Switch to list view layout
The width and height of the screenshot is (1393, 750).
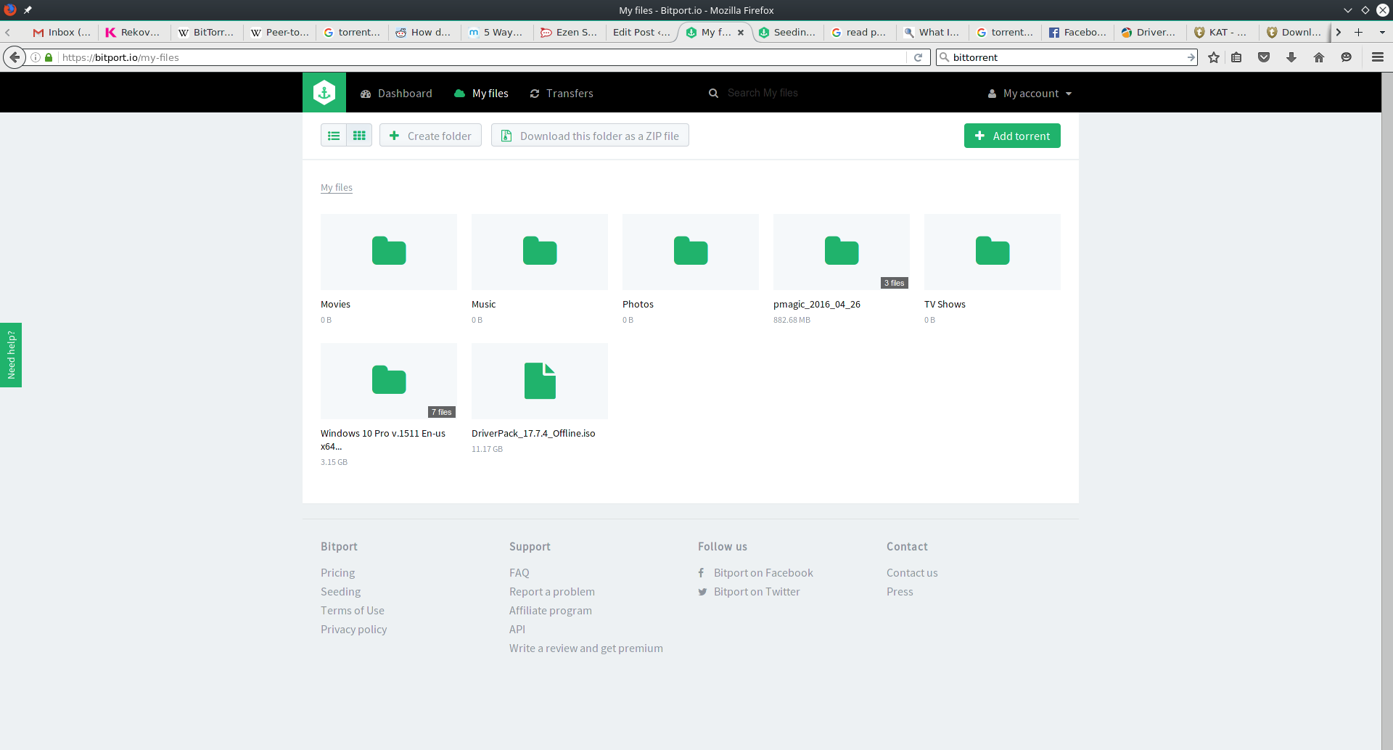334,136
